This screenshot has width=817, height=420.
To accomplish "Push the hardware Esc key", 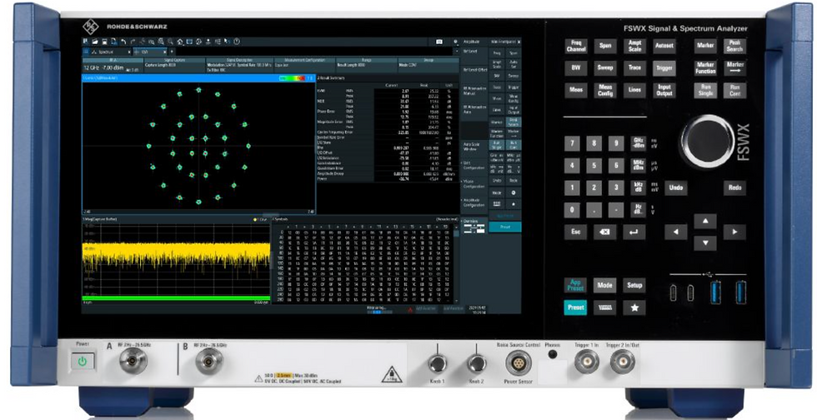I will [x=576, y=232].
